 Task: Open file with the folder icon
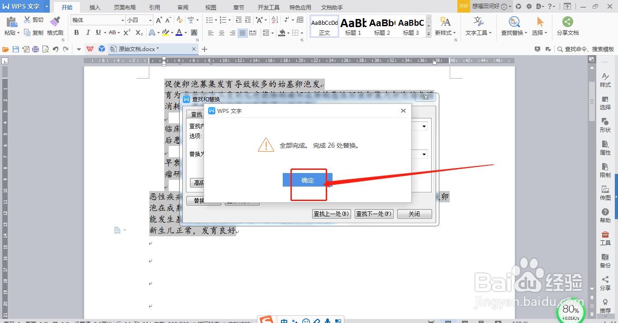(6, 49)
